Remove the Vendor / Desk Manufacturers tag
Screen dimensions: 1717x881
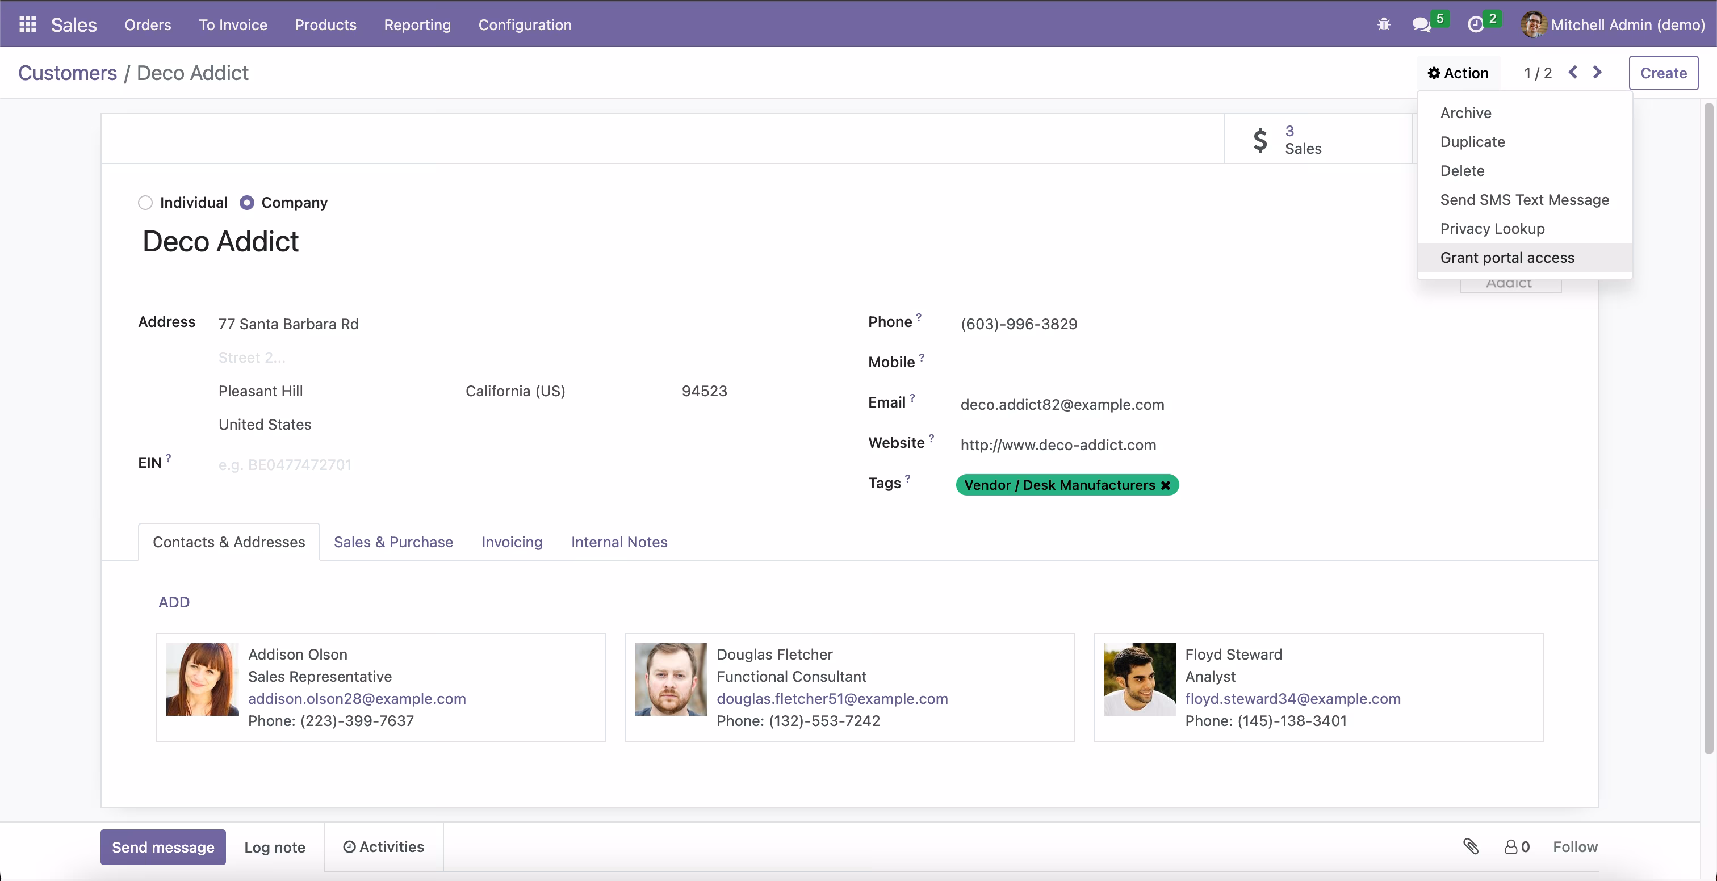pos(1165,485)
